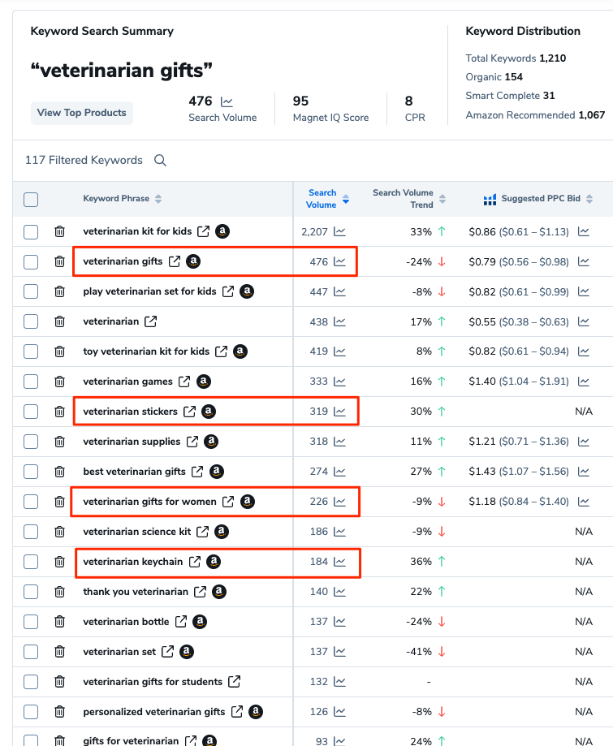Open external link for veterinarian supplies
Screen dimensions: 613x746
(x=192, y=442)
